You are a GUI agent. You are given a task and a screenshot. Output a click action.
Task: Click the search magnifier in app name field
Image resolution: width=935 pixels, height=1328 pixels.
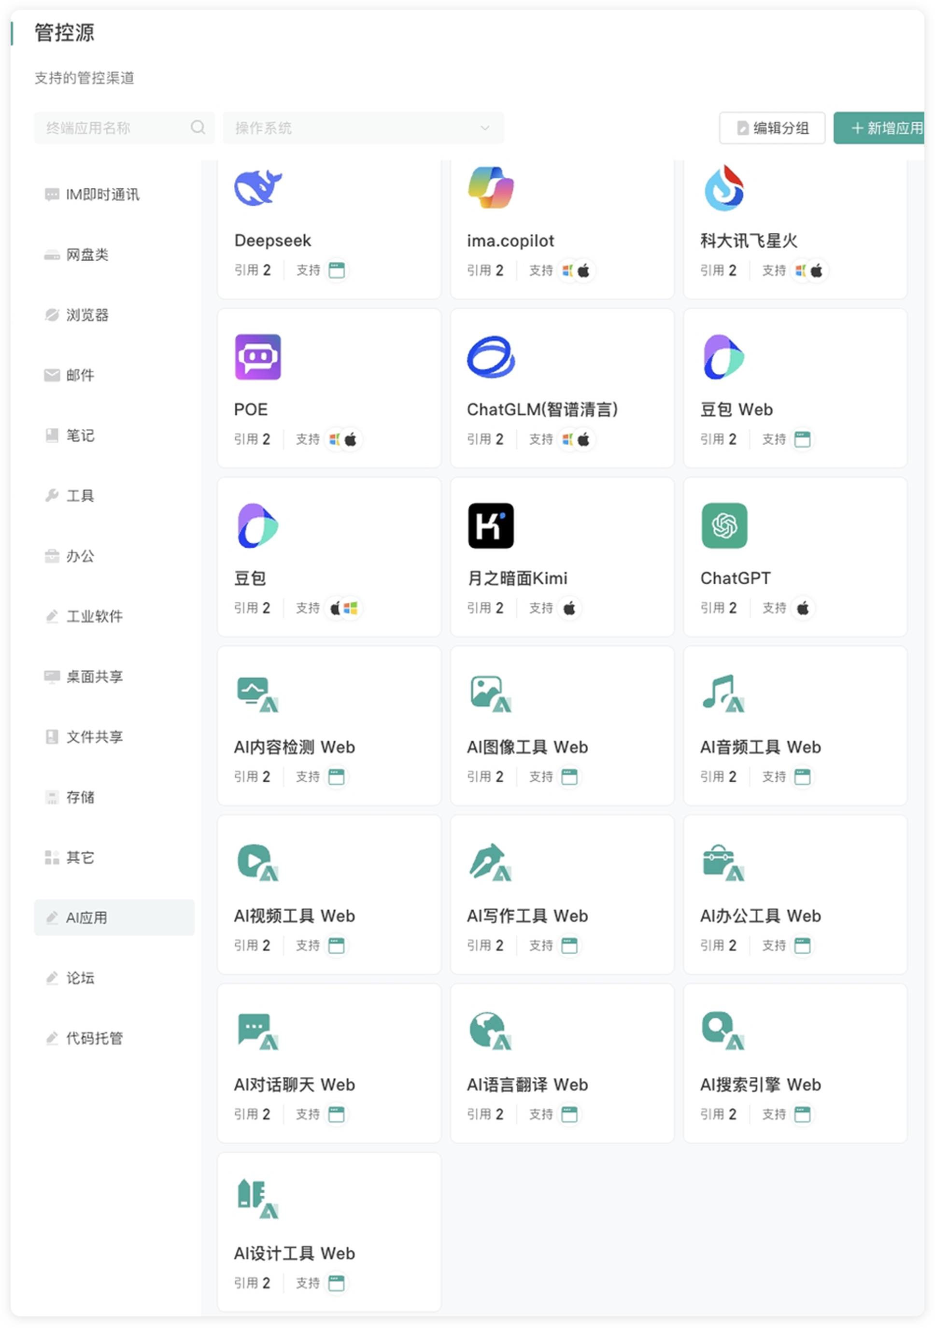(198, 127)
